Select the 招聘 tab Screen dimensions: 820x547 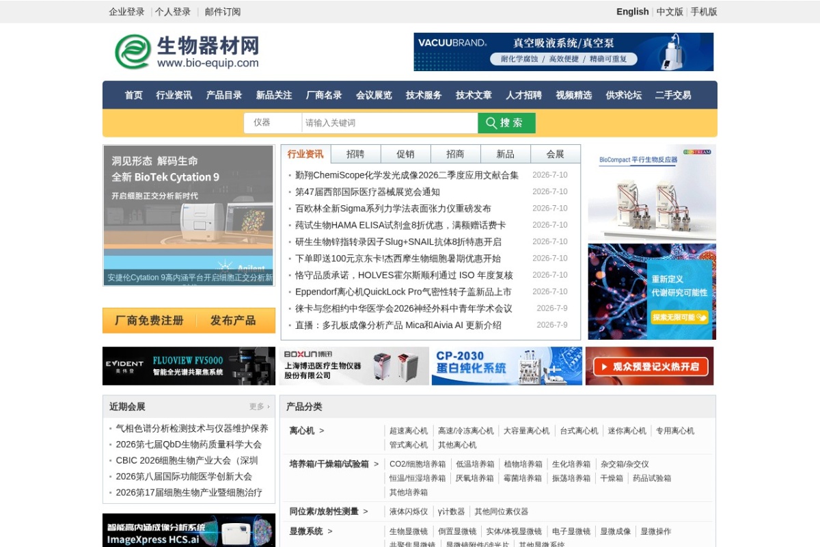pos(355,154)
